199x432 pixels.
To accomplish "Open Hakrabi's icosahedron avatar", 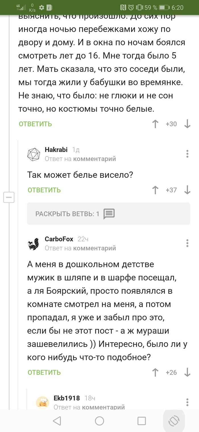I will [34, 154].
